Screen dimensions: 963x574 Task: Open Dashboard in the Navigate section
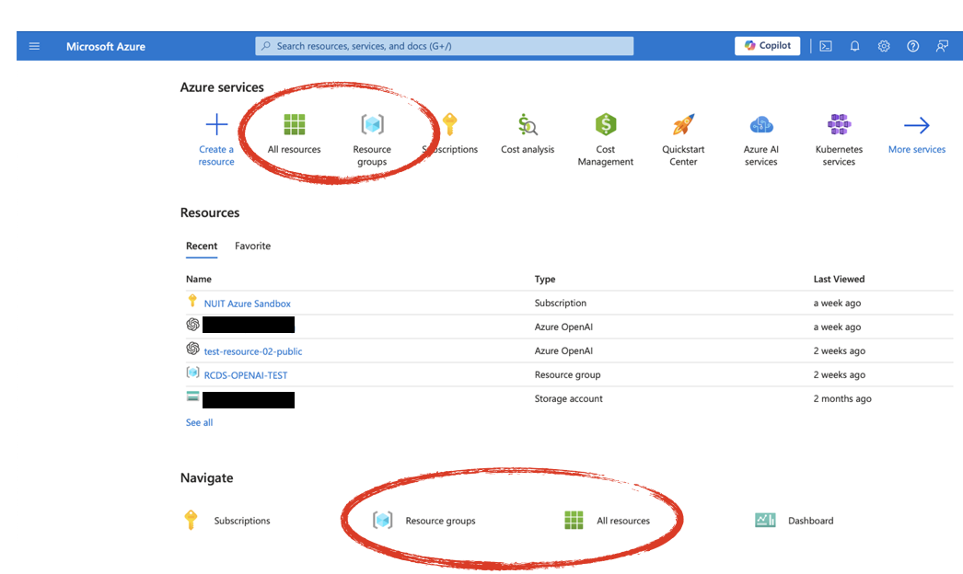(x=810, y=521)
